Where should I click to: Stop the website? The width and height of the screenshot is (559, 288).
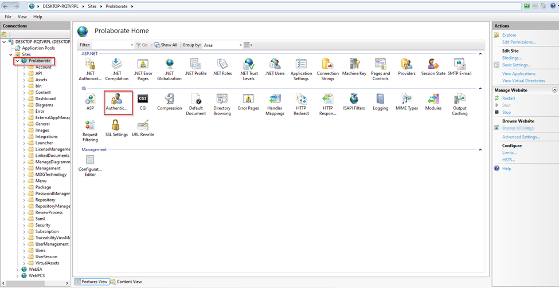click(x=507, y=112)
